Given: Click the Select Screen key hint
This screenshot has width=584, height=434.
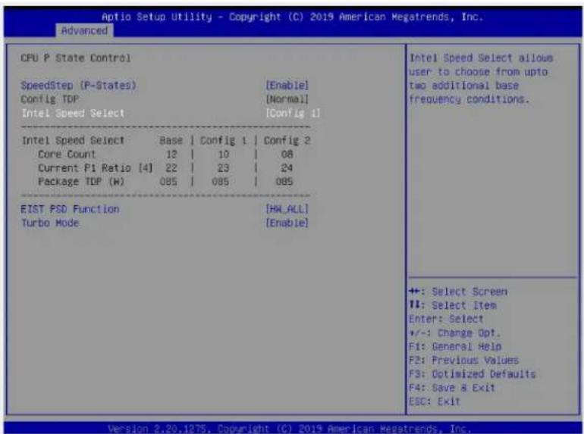Looking at the screenshot, I should point(458,292).
